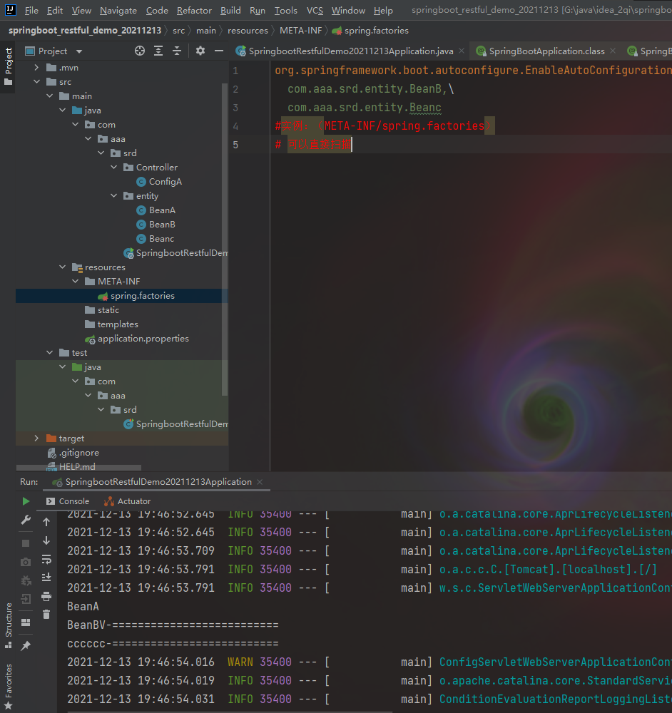The height and width of the screenshot is (713, 672).
Task: Clear console with trash icon
Action: [x=46, y=615]
